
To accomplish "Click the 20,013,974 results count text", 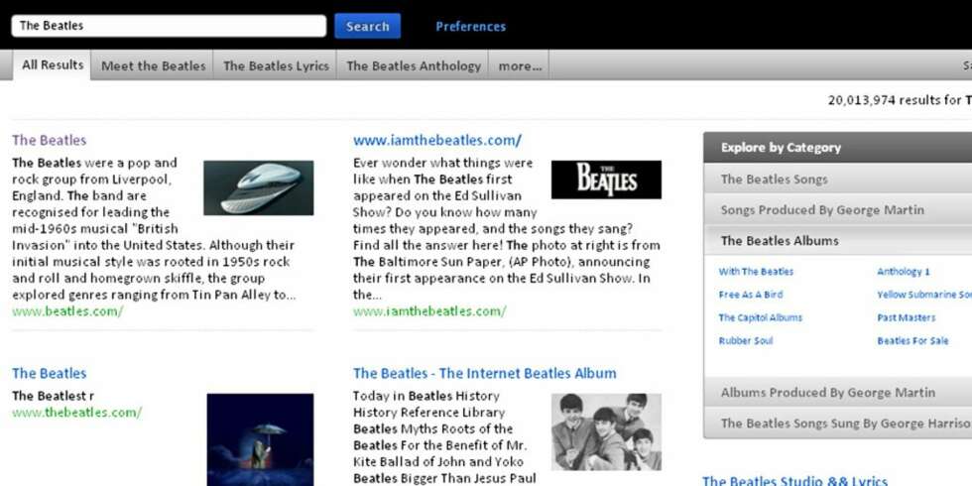I will 901,100.
